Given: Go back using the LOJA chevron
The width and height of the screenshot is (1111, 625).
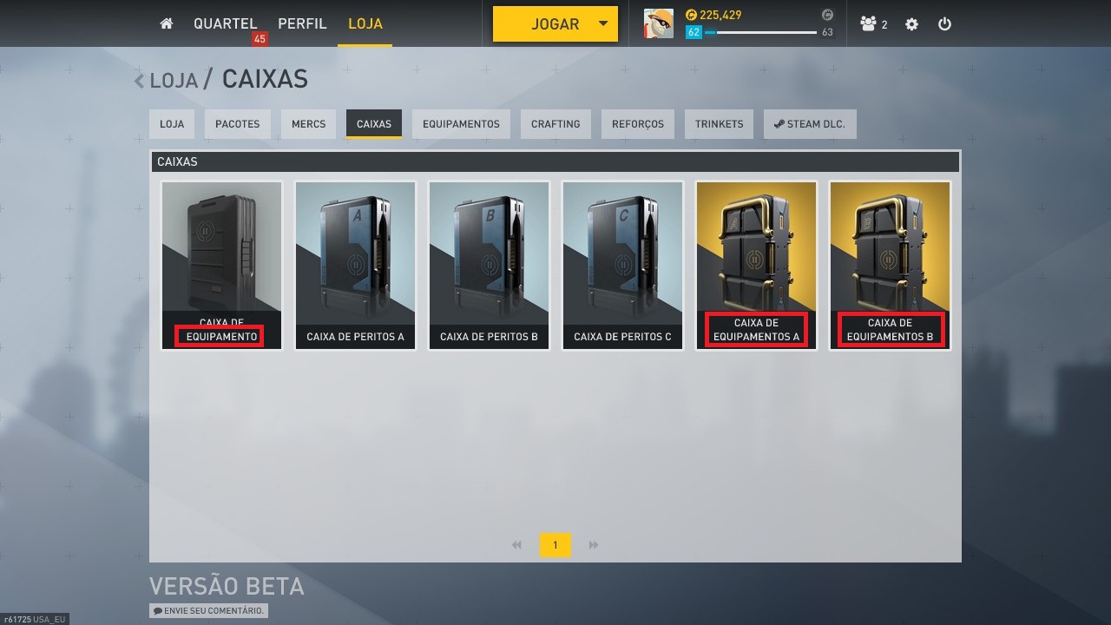Looking at the screenshot, I should pyautogui.click(x=139, y=81).
